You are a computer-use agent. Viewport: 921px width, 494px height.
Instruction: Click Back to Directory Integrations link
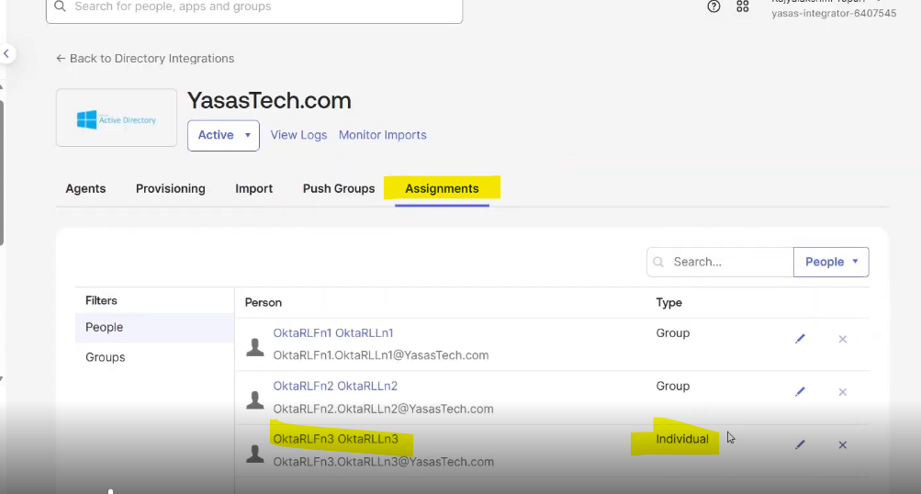coord(145,58)
